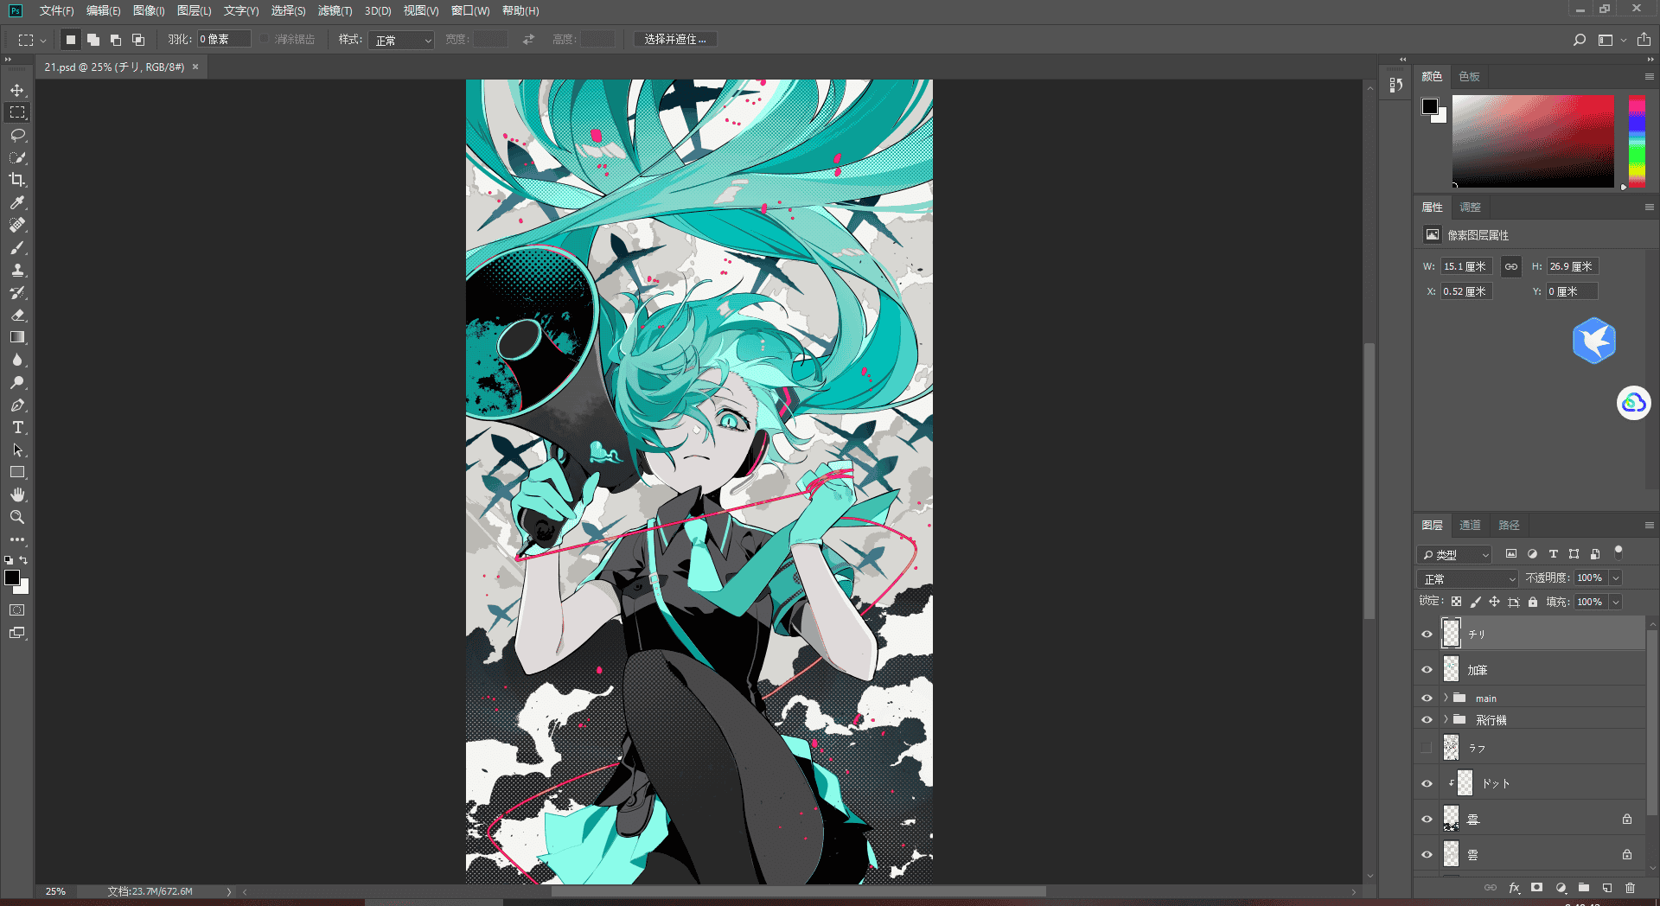Switch to the 通道 tab
The image size is (1660, 906).
1470,525
